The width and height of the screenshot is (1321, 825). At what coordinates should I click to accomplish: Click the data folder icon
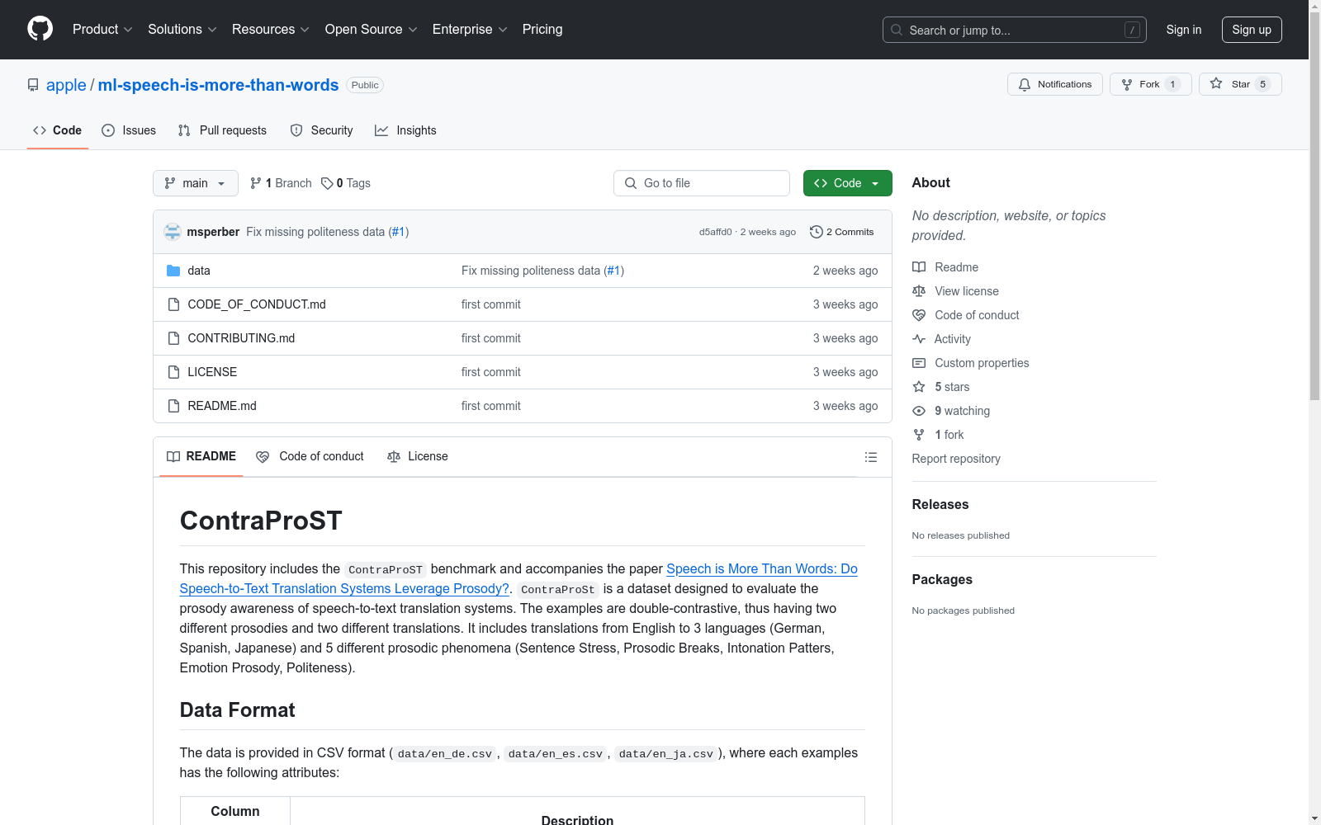click(x=173, y=271)
